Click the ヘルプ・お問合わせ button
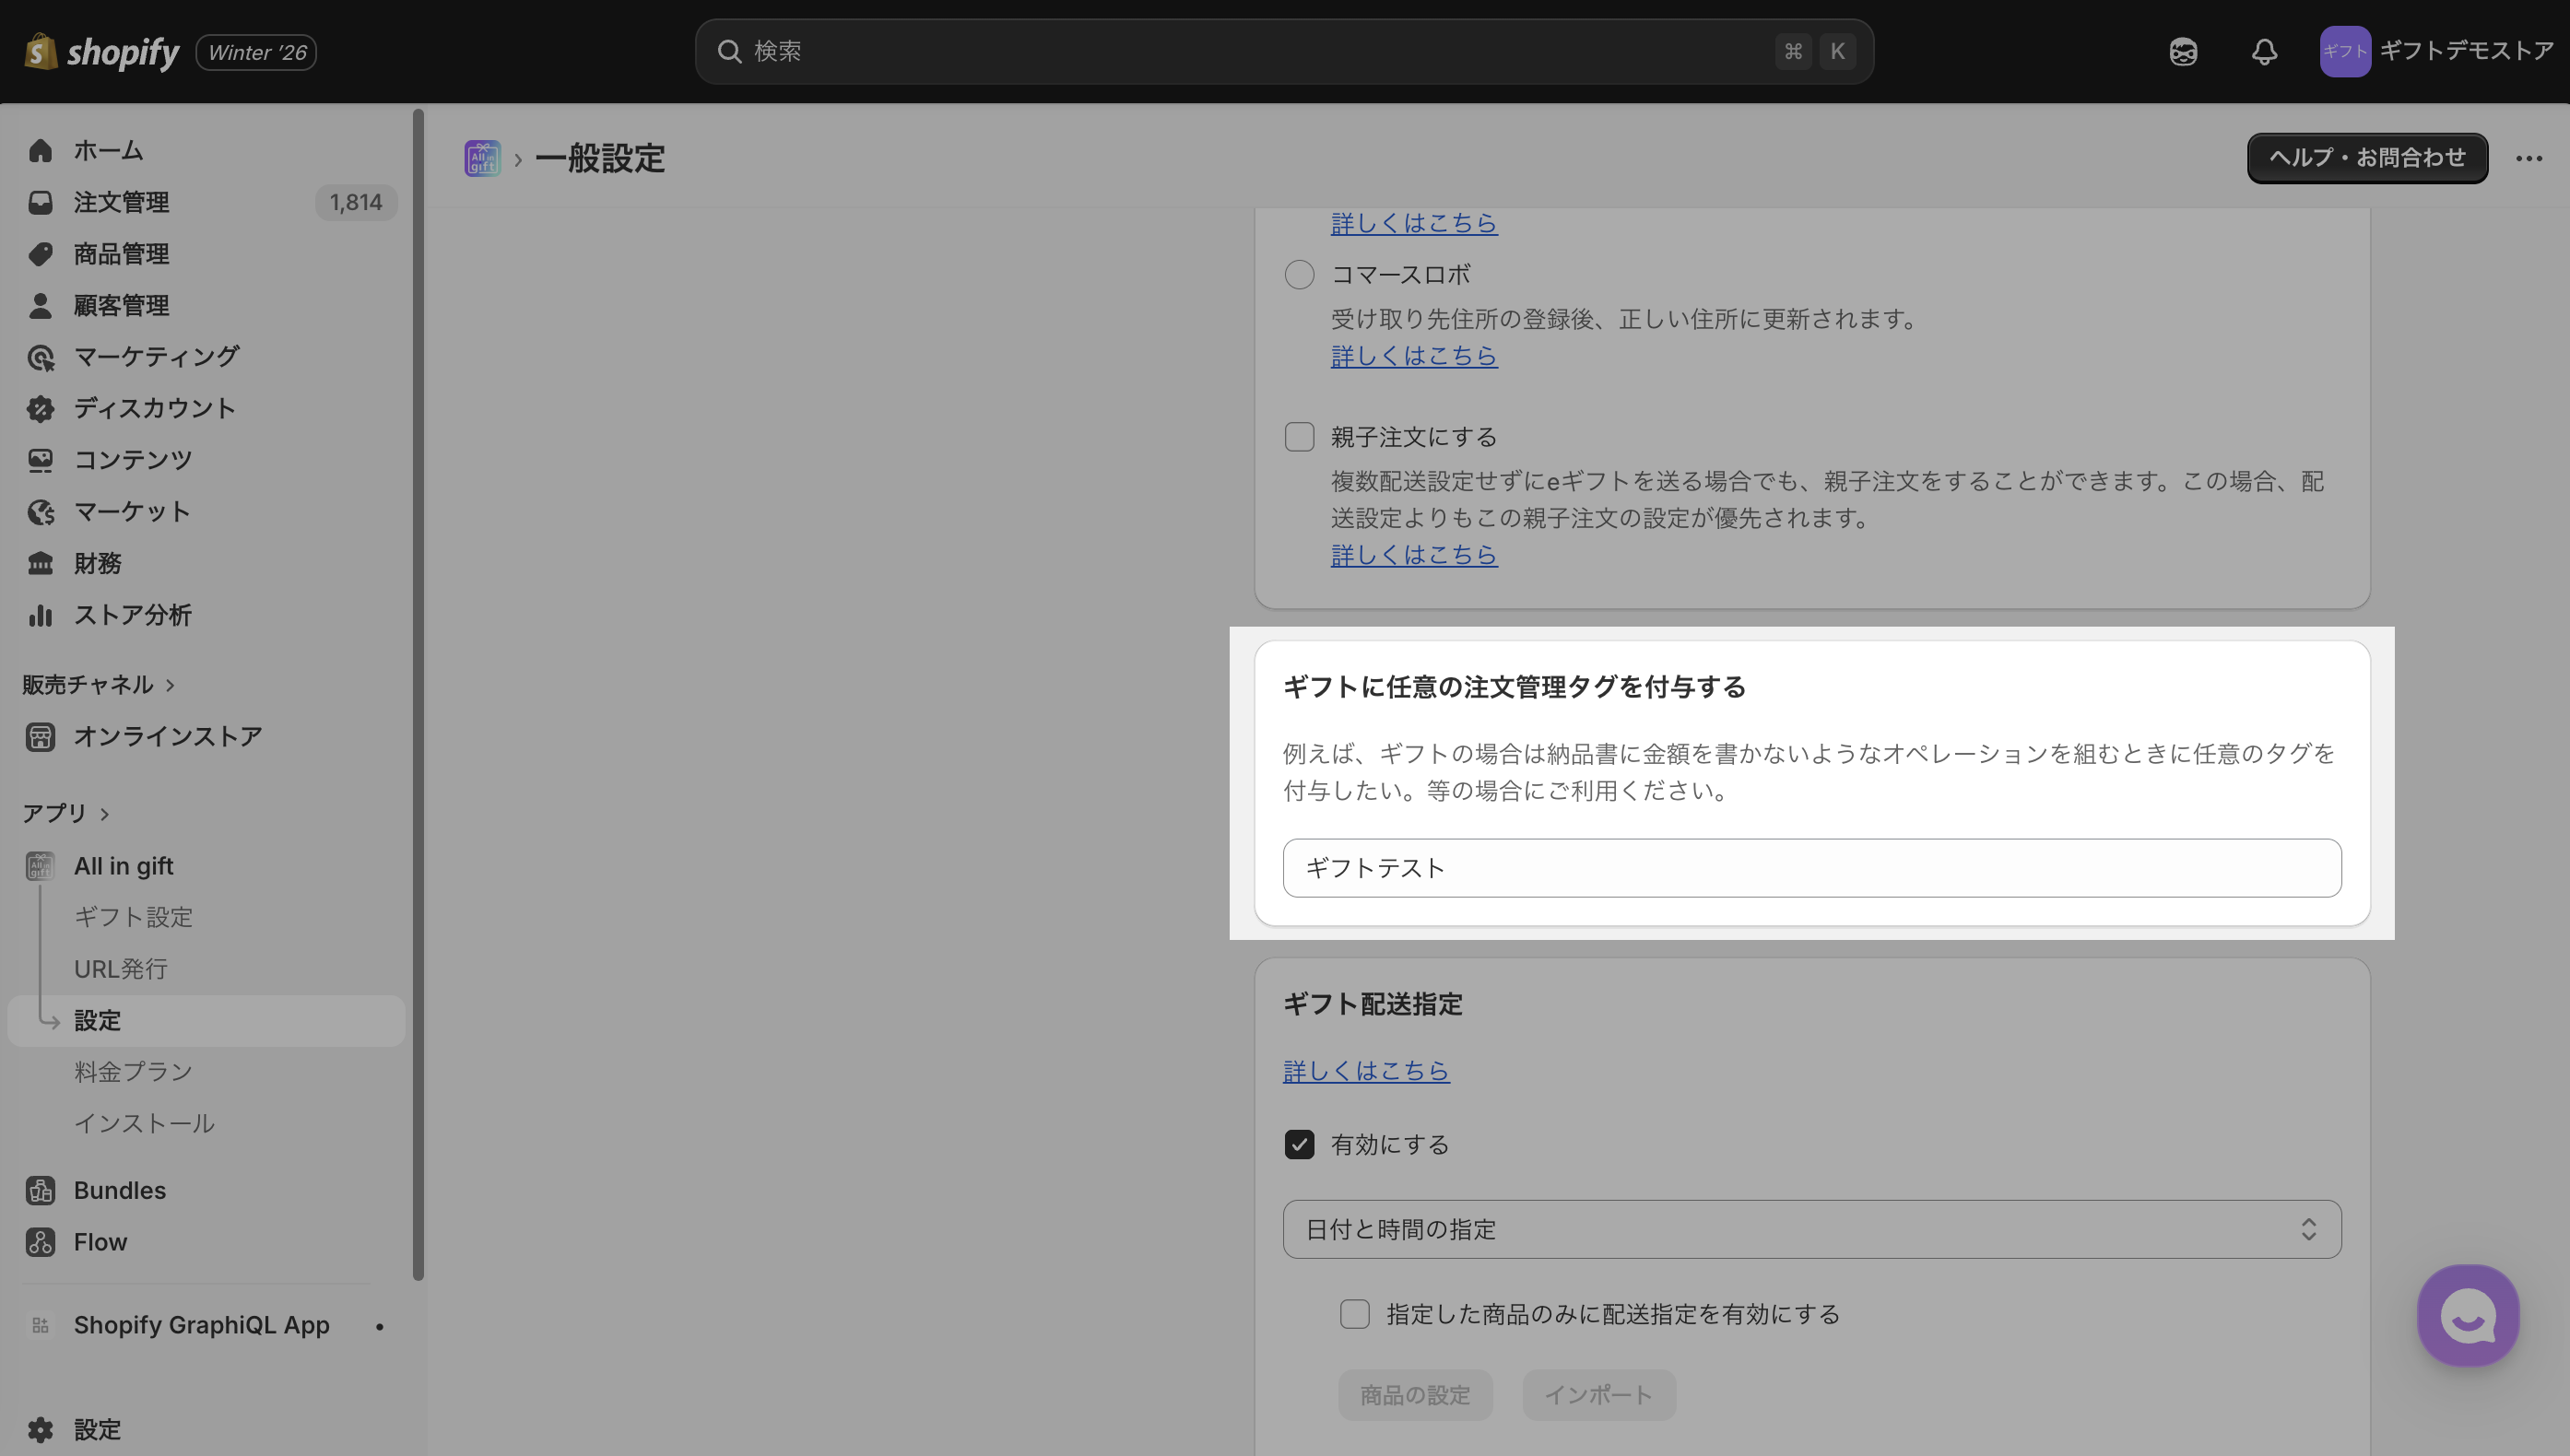This screenshot has height=1456, width=2570. 2366,158
